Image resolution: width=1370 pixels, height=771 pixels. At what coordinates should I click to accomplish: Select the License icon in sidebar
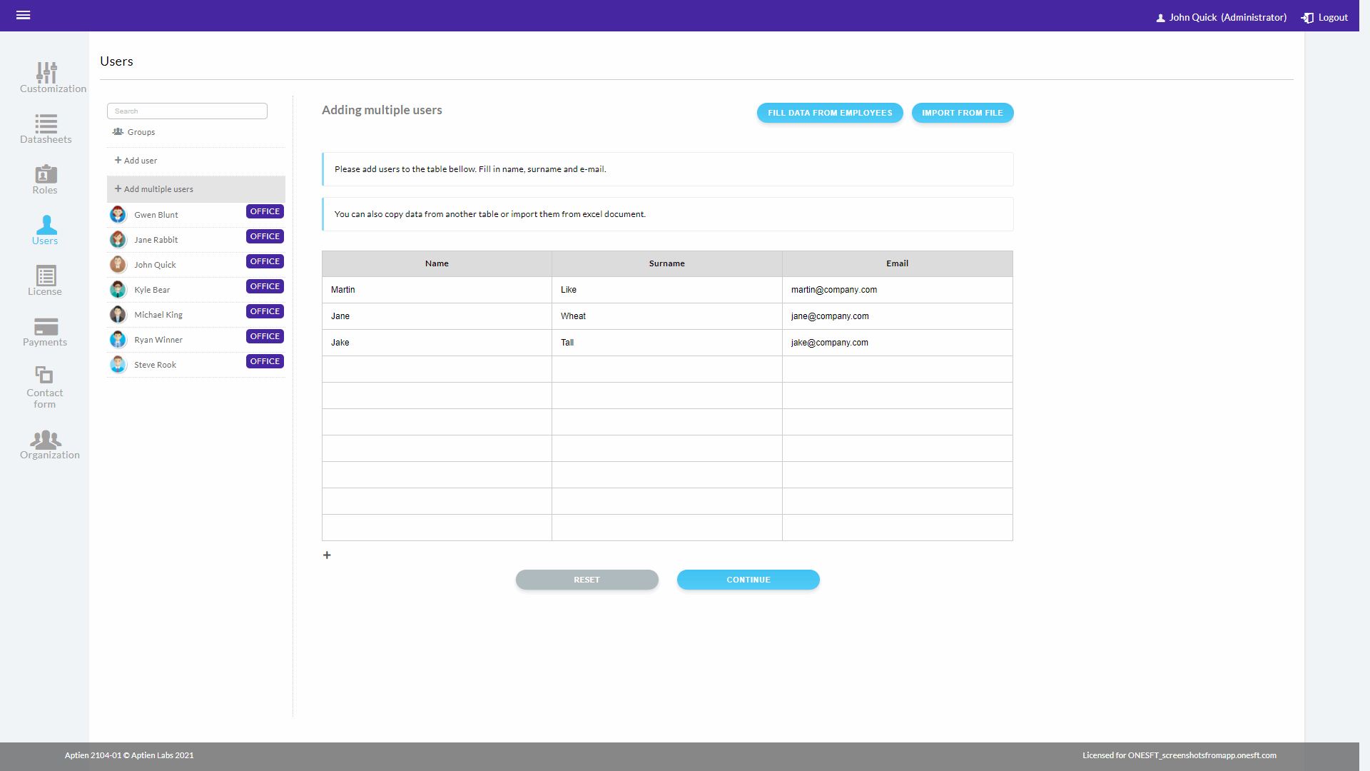click(46, 276)
